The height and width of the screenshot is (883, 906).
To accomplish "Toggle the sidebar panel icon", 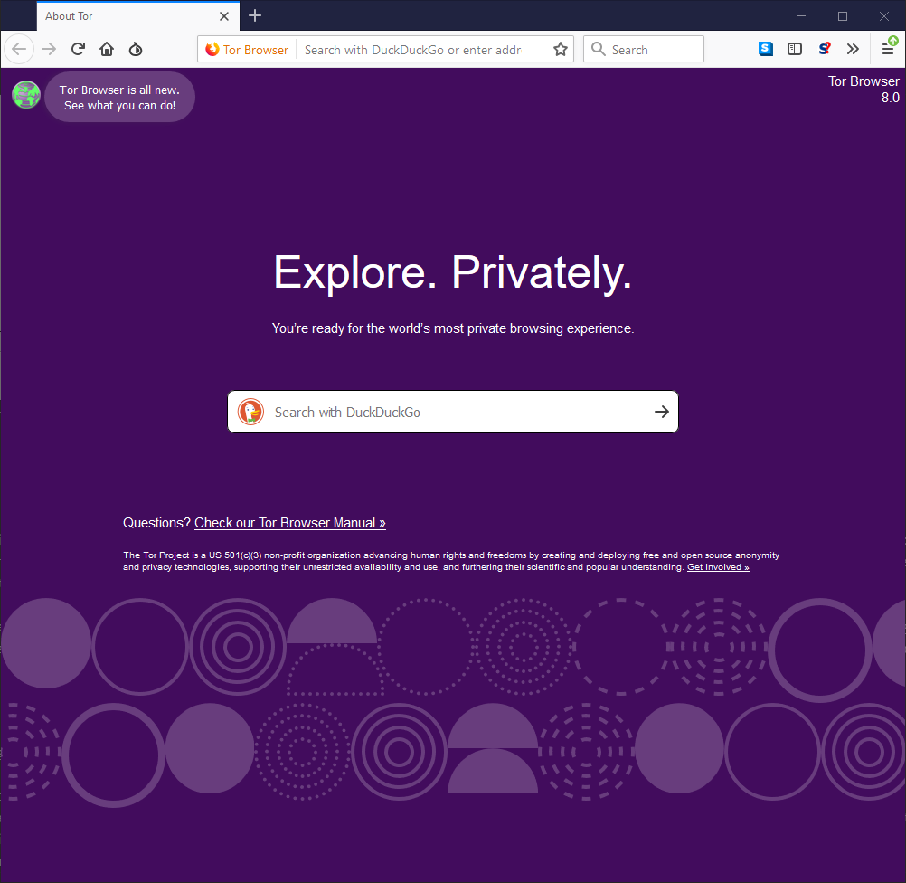I will click(x=795, y=49).
